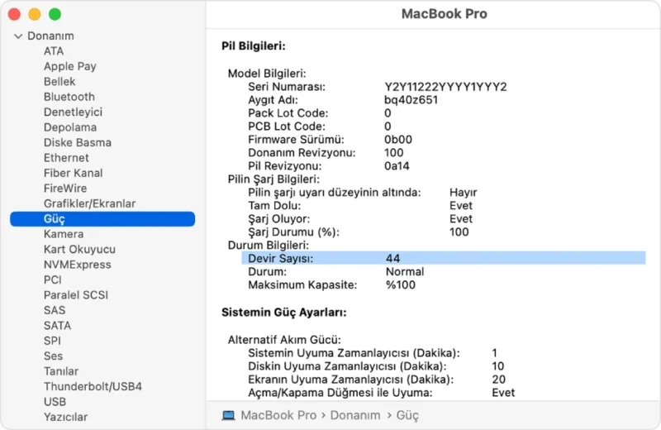Click the PCB Lot Code label
661x430 pixels.
[x=287, y=127]
